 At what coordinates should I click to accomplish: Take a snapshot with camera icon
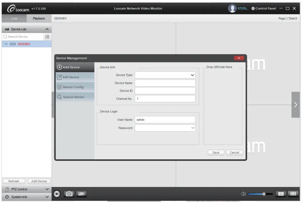point(69,194)
